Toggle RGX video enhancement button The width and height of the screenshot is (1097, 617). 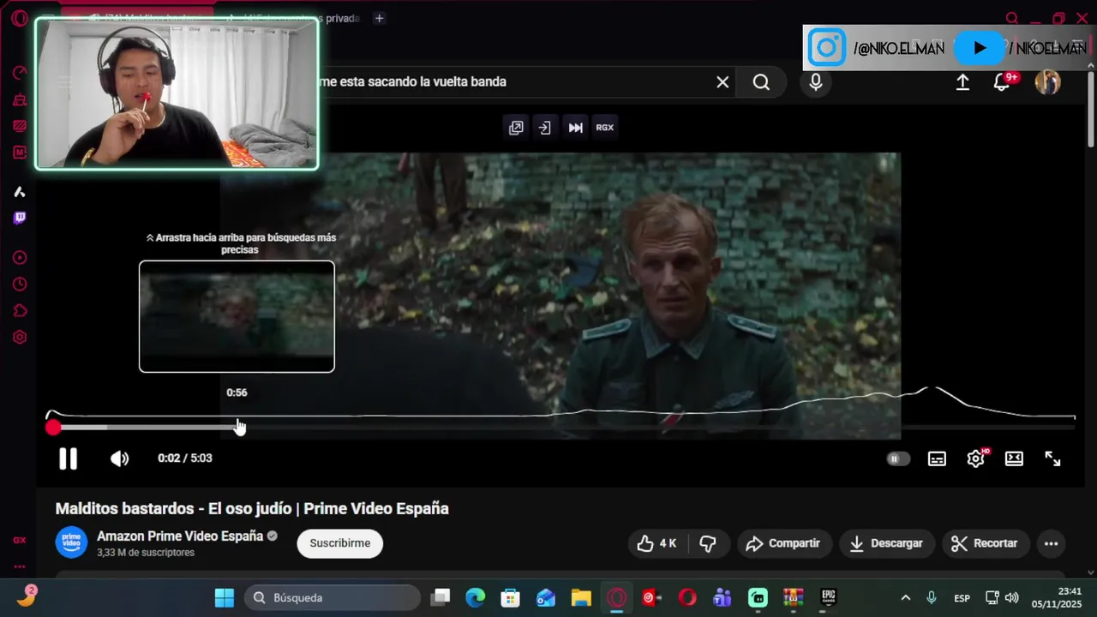point(605,128)
